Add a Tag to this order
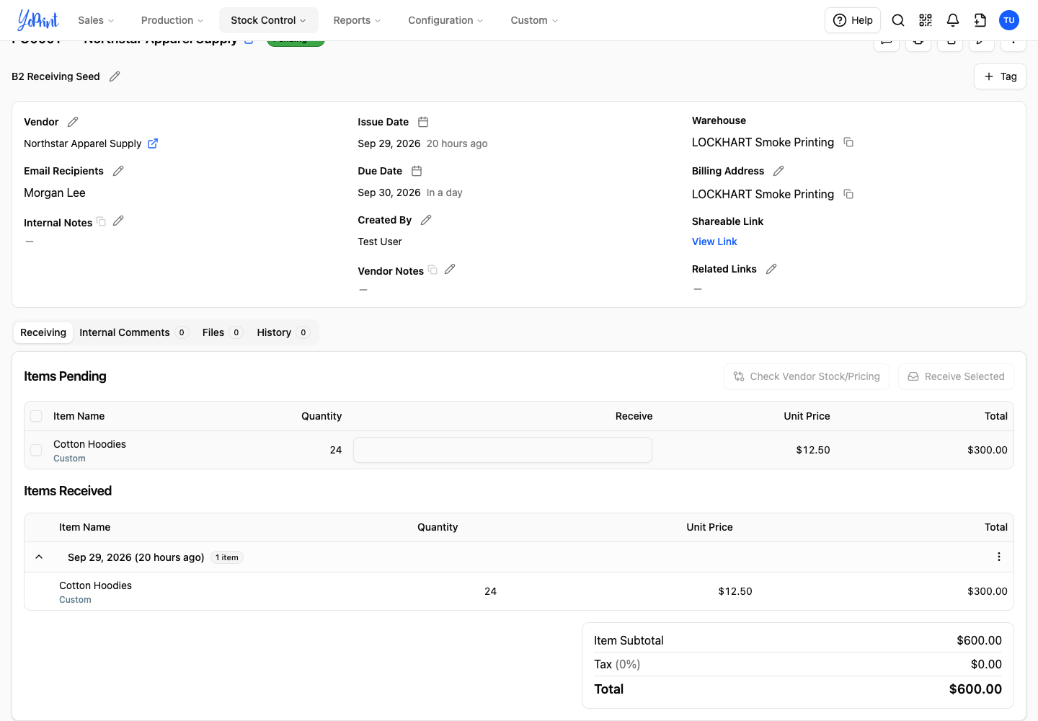 (x=1001, y=76)
